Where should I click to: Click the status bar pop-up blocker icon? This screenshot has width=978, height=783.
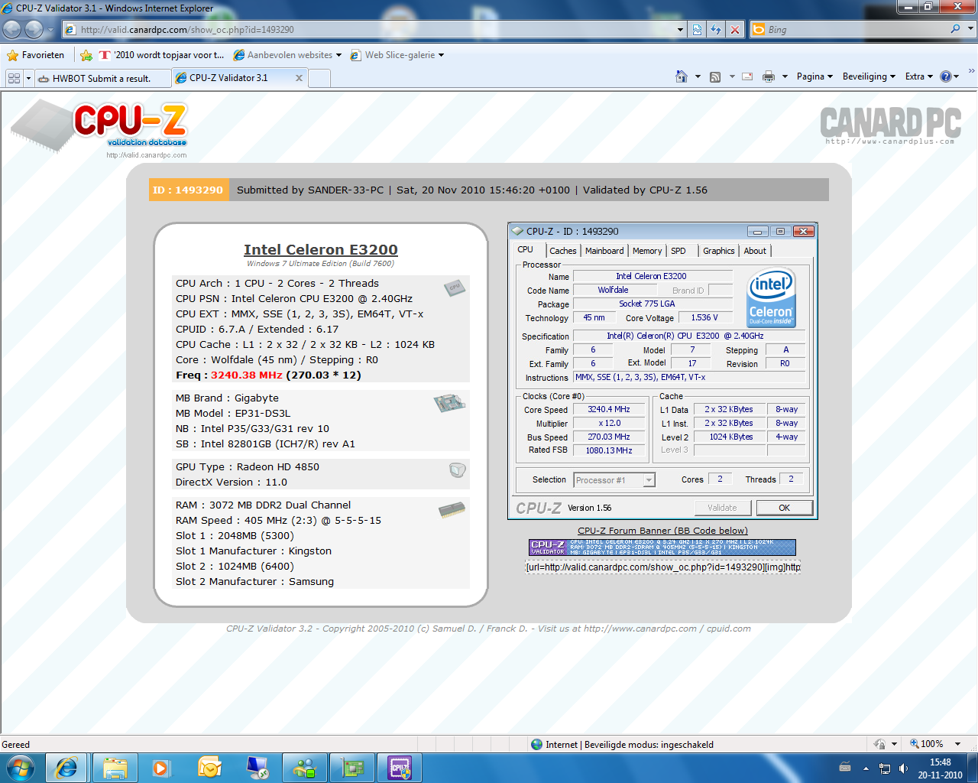coord(879,744)
